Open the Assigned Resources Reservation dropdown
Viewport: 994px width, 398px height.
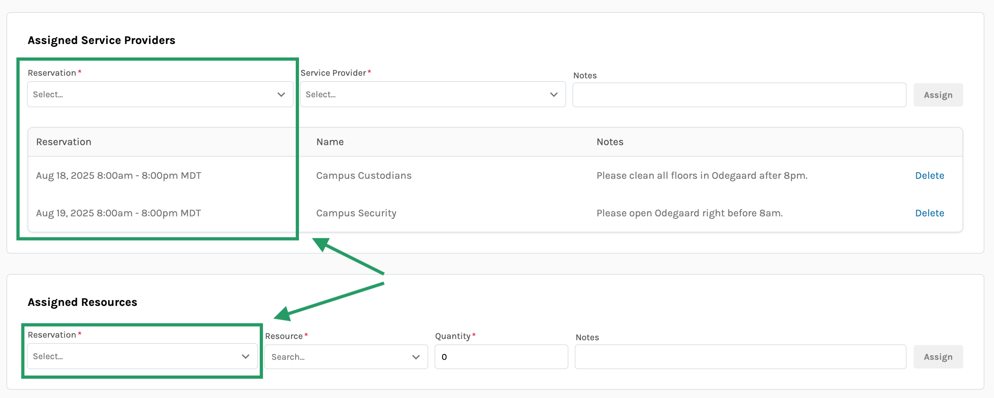coord(135,356)
